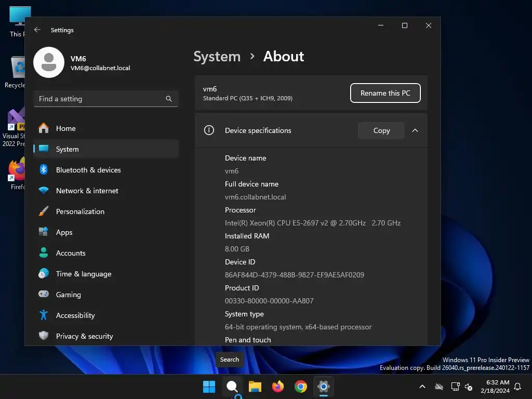The height and width of the screenshot is (399, 532).
Task: Click the device name value vm6
Action: (x=232, y=171)
